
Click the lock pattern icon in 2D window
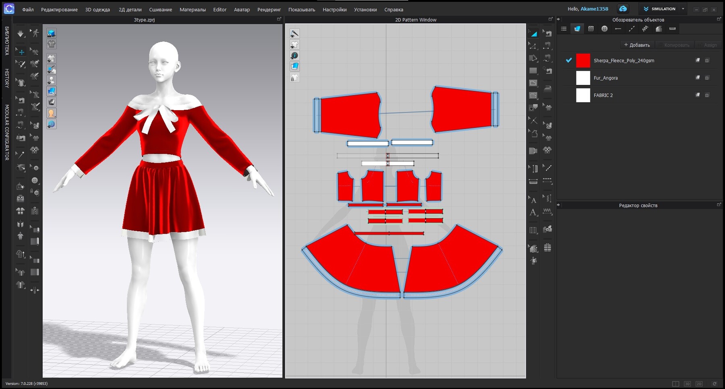(x=294, y=78)
